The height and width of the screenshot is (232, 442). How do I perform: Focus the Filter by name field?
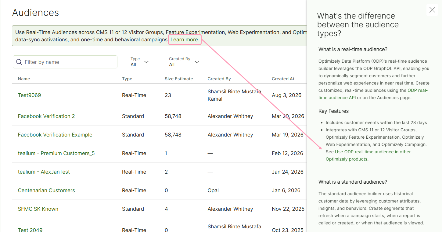(x=65, y=62)
